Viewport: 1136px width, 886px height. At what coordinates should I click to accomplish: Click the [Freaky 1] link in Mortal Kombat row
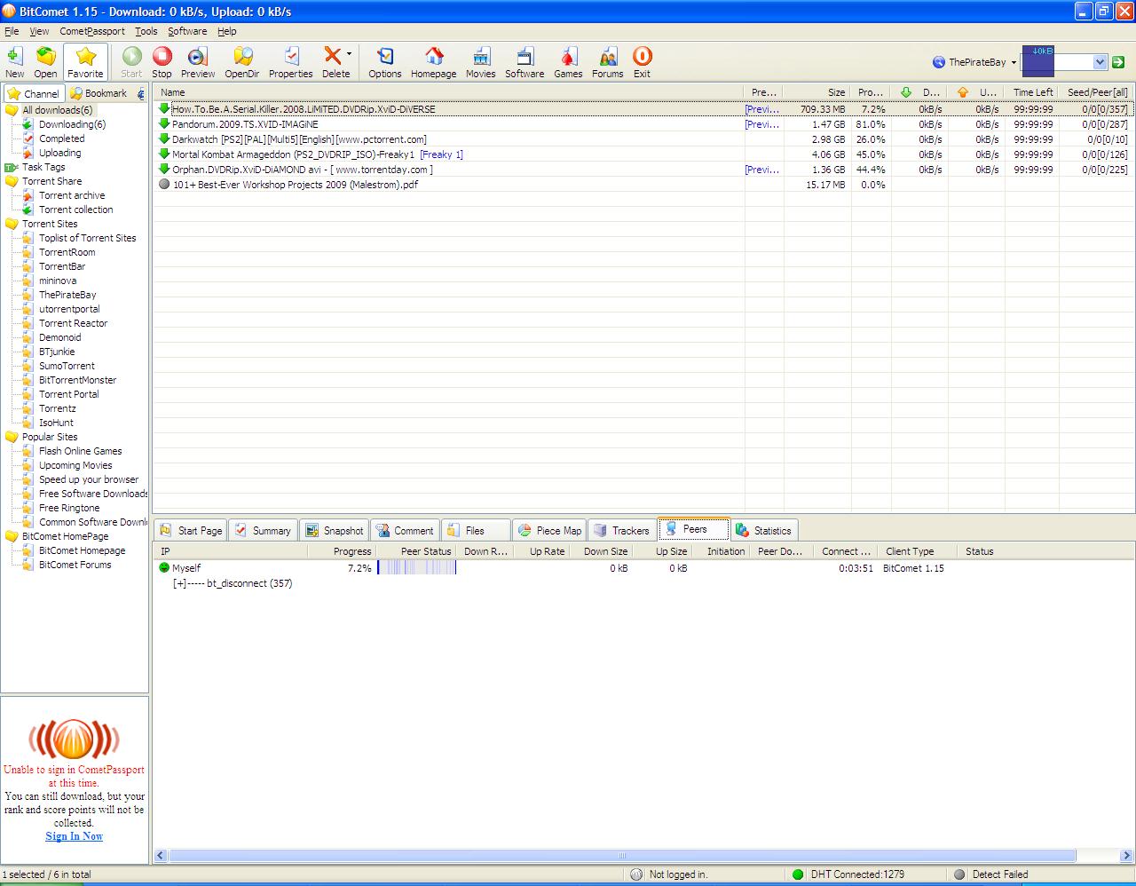[x=441, y=154]
